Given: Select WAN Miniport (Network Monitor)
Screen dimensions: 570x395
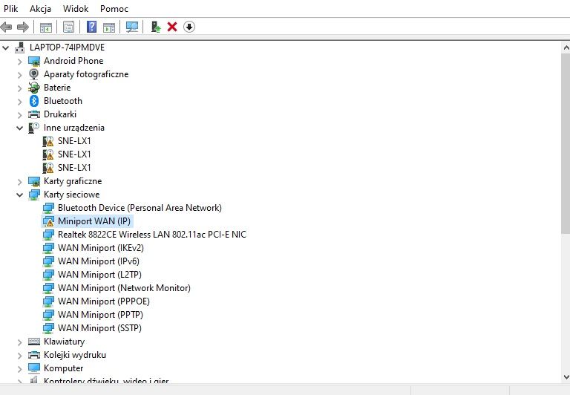Looking at the screenshot, I should pos(124,288).
